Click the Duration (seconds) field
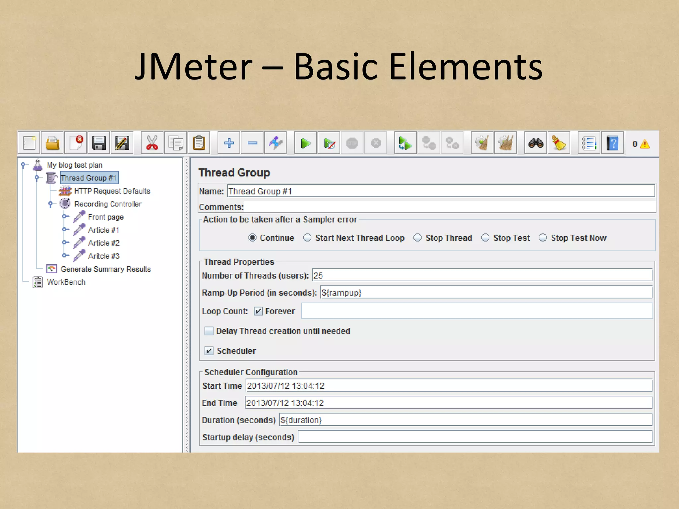The image size is (679, 509). pyautogui.click(x=466, y=420)
